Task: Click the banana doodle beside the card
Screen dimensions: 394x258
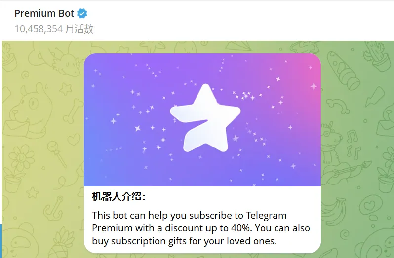Action: click(x=333, y=212)
